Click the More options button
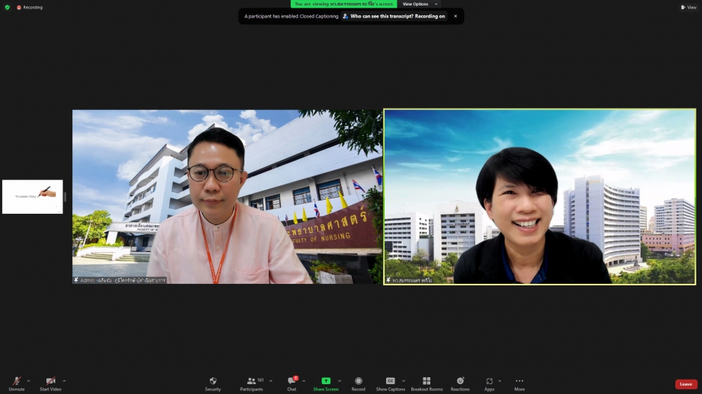This screenshot has height=394, width=702. (x=519, y=382)
